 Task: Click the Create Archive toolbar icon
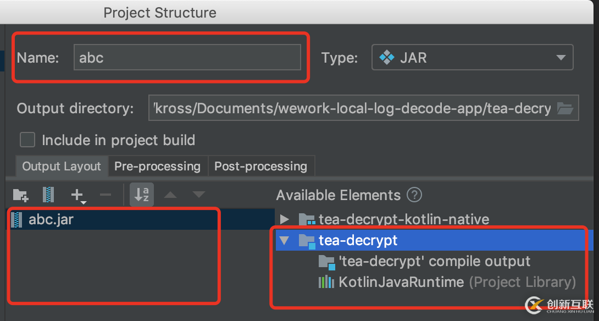pos(49,195)
